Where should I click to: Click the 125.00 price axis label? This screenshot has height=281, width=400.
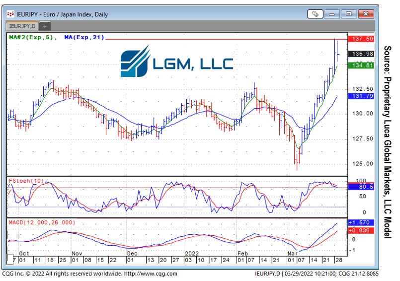[363, 164]
